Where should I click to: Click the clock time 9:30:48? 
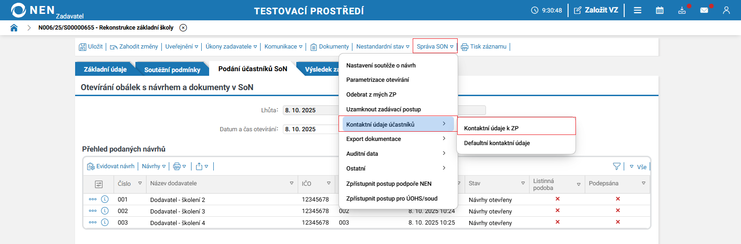(547, 10)
